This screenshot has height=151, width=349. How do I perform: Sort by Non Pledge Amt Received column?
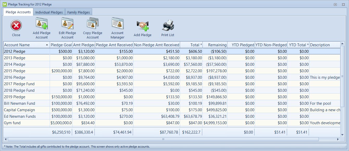[x=156, y=45]
